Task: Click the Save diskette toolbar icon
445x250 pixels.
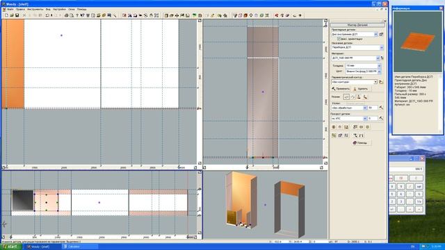Action: [17, 15]
